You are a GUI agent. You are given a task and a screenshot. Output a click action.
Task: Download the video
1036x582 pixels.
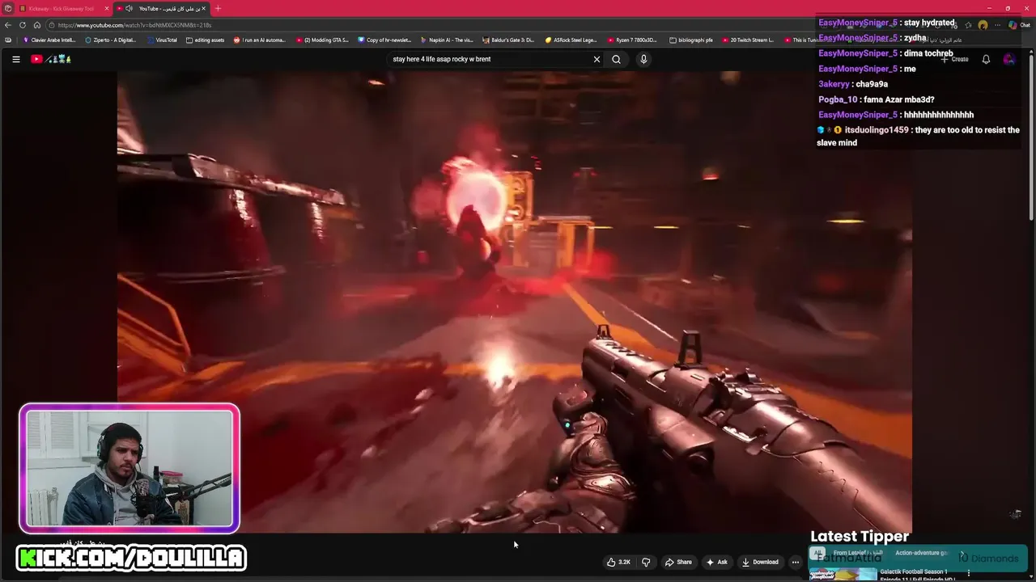pyautogui.click(x=760, y=562)
